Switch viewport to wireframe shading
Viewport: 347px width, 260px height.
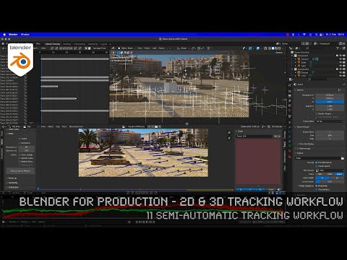point(269,48)
